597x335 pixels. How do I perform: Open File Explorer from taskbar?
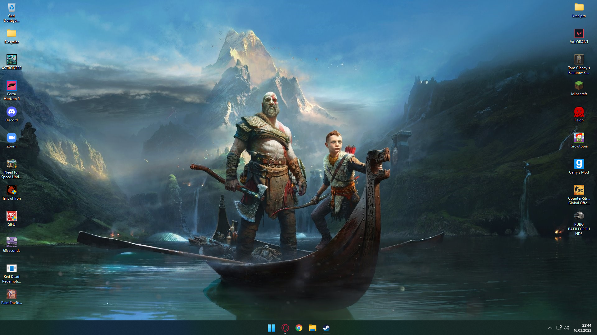click(313, 328)
